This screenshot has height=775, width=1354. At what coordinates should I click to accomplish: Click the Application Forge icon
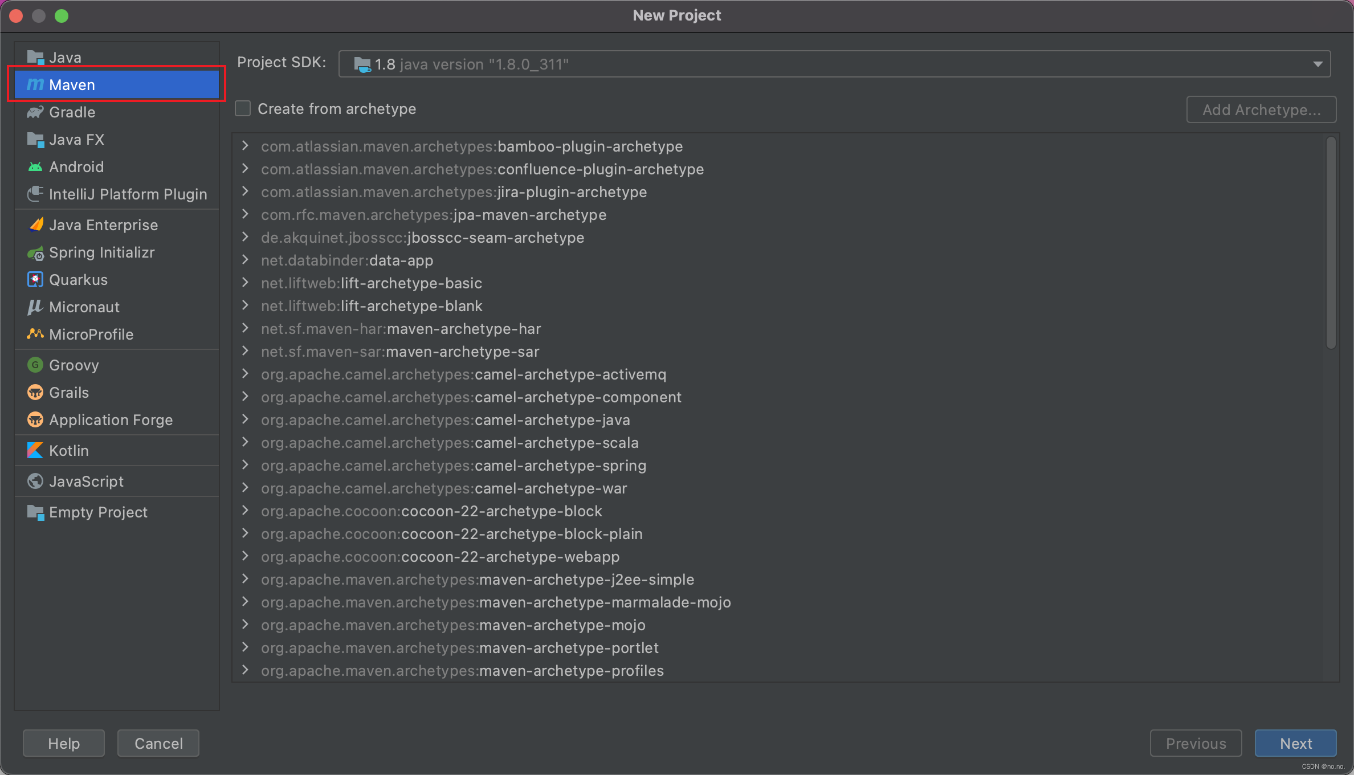pyautogui.click(x=35, y=420)
